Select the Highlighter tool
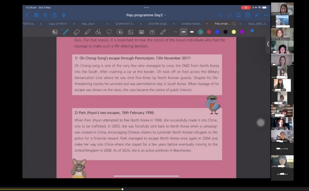Screen dimensions: 309x191 (x=87, y=32)
